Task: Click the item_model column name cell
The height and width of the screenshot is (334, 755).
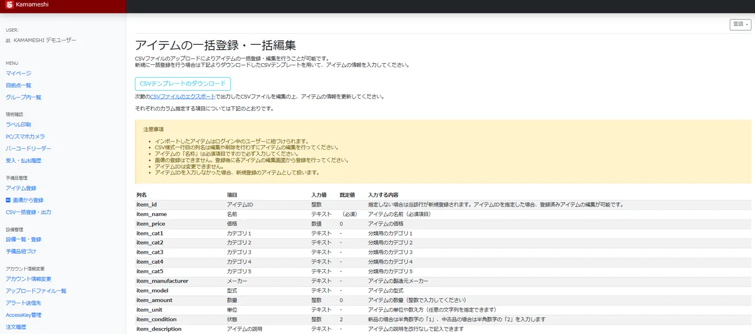Action: pos(152,290)
